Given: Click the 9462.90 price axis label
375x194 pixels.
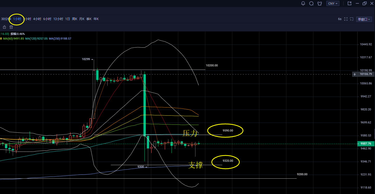Looking at the screenshot, I should coord(366,148).
